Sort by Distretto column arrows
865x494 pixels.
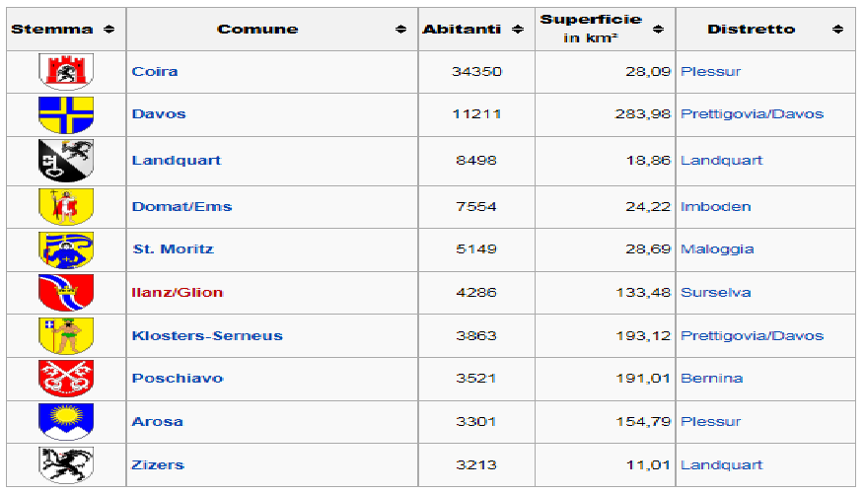(x=838, y=30)
